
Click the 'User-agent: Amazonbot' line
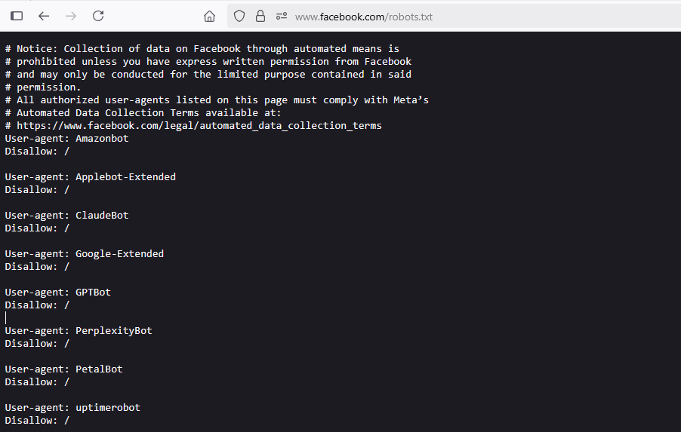click(x=66, y=139)
